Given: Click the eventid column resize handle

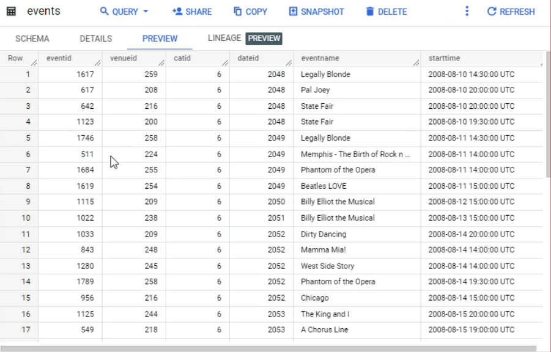Looking at the screenshot, I should tap(98, 63).
